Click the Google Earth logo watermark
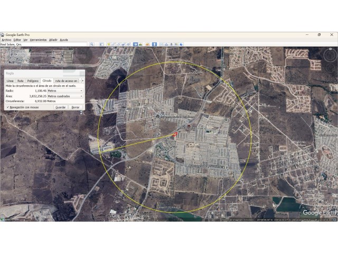 tap(318, 213)
